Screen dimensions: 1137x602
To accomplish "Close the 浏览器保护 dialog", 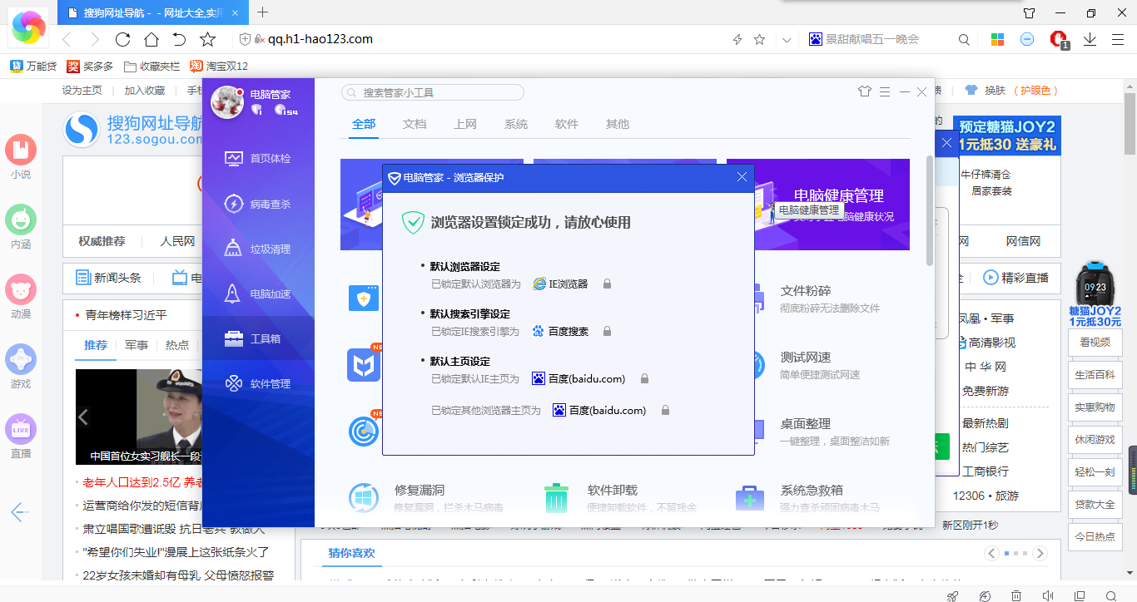I will click(742, 177).
